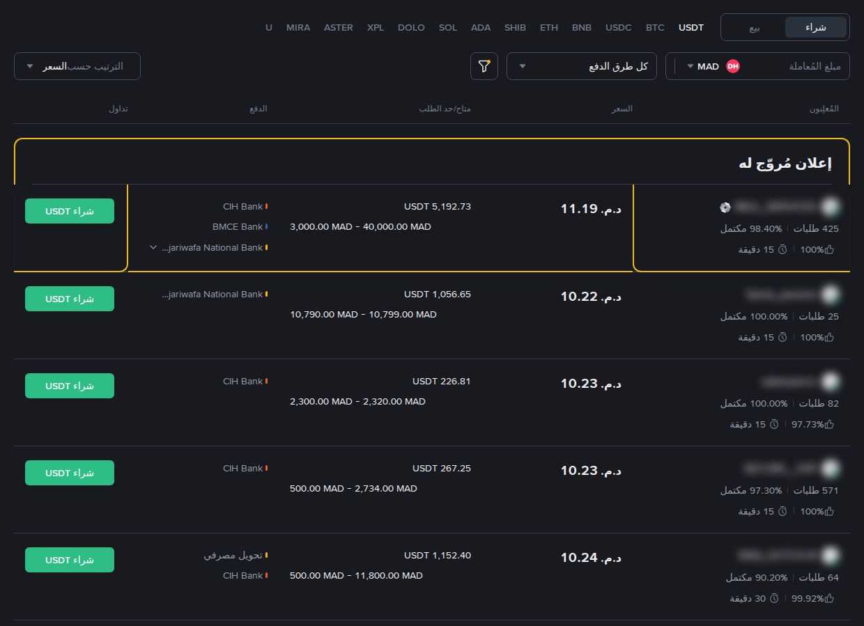Viewport: 864px width, 626px height.
Task: Click advertiser avatar in the 82 طلبات row
Action: click(829, 382)
